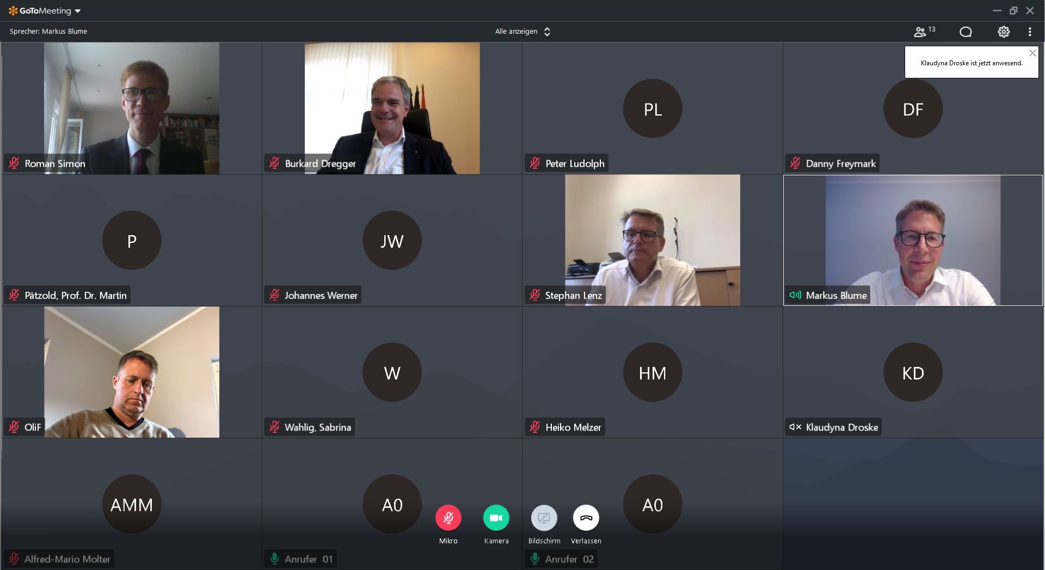Screen dimensions: 1045x570
Task: Toggle the Kamera button
Action: click(x=496, y=518)
